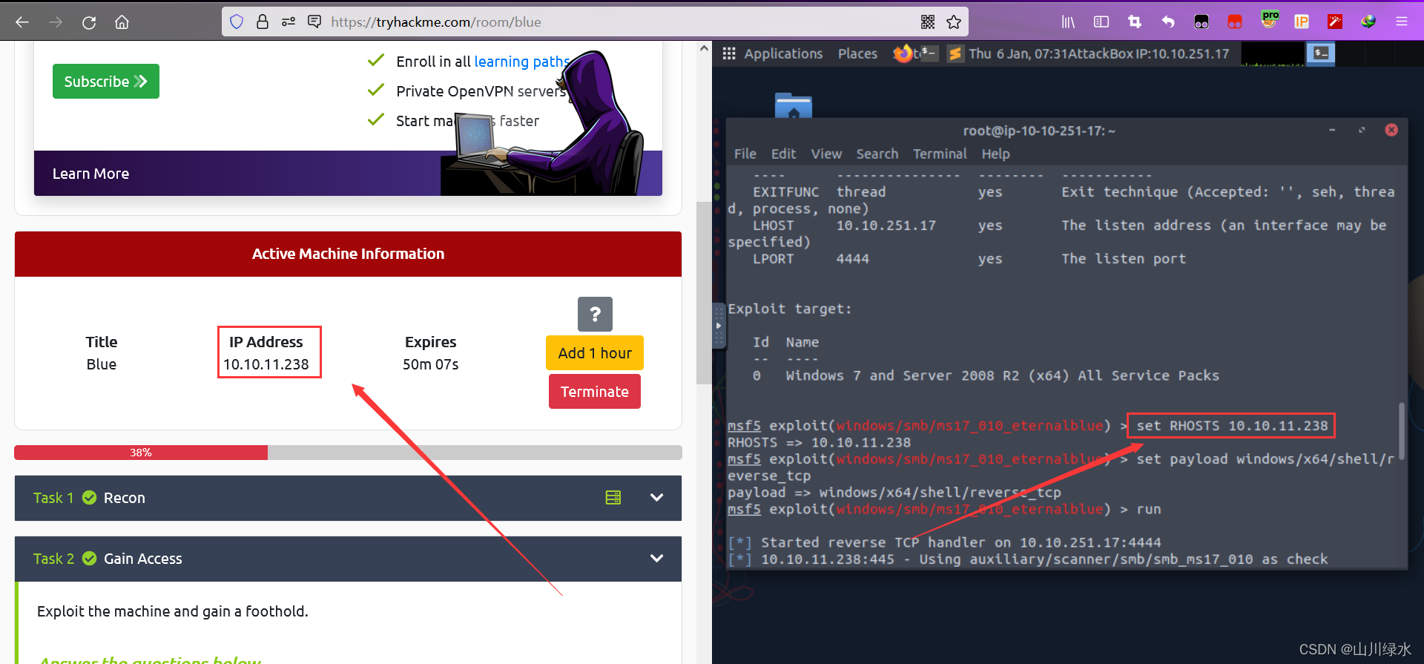Reload the tryhackme page

(x=89, y=22)
